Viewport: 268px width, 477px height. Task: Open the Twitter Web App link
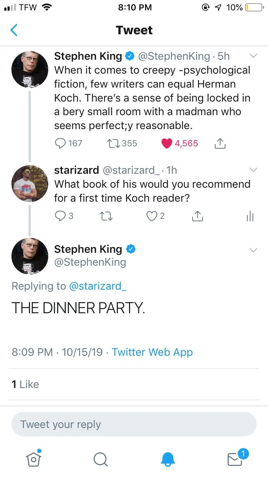click(x=152, y=352)
